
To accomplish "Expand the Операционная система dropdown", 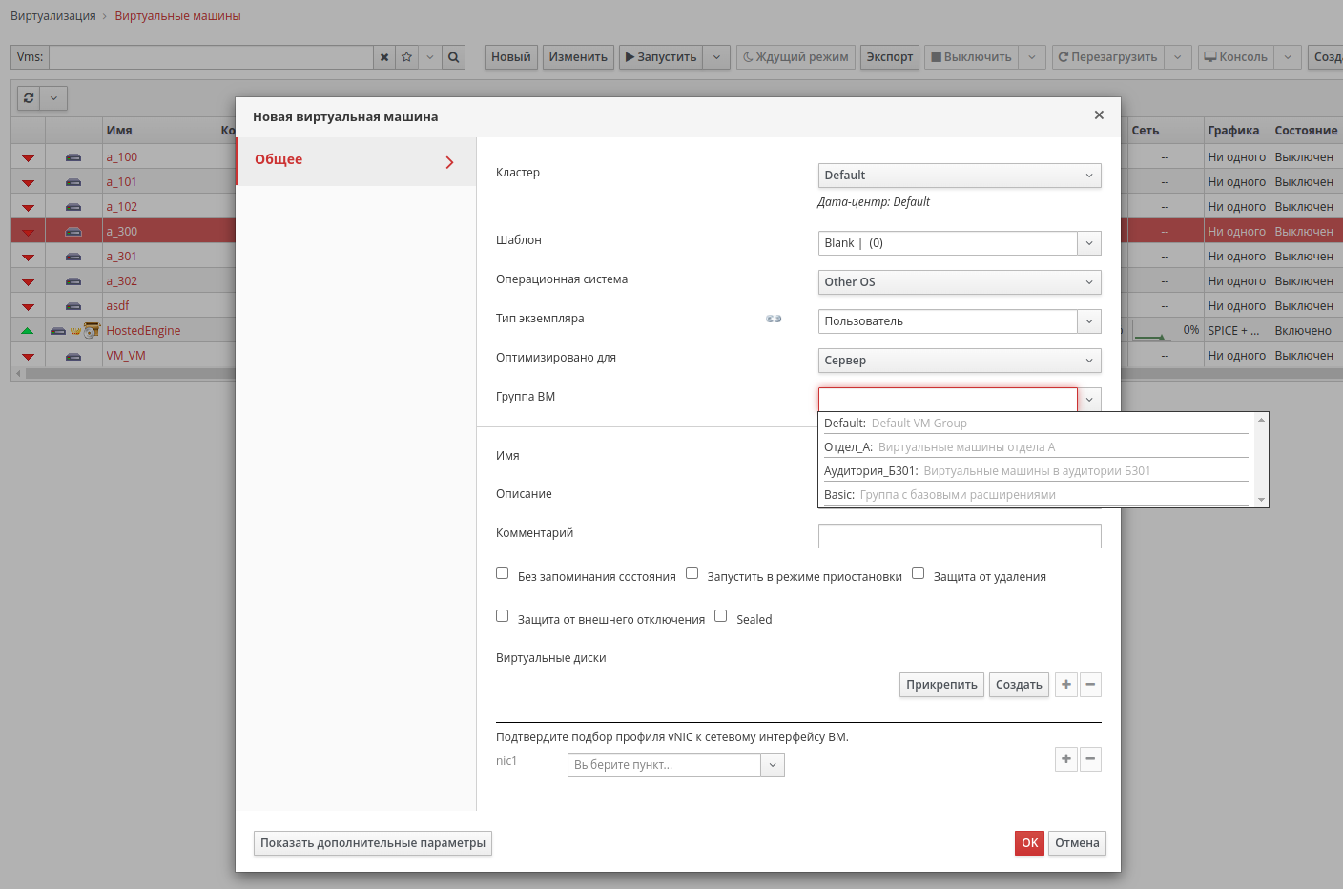I will tap(960, 282).
